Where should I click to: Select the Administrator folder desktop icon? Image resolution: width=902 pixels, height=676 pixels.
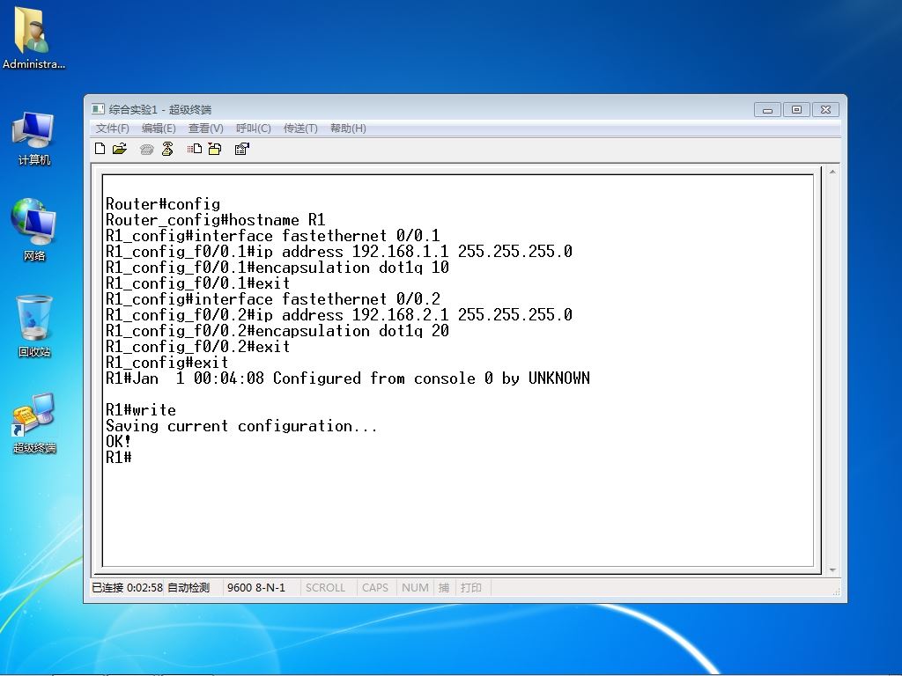(33, 38)
